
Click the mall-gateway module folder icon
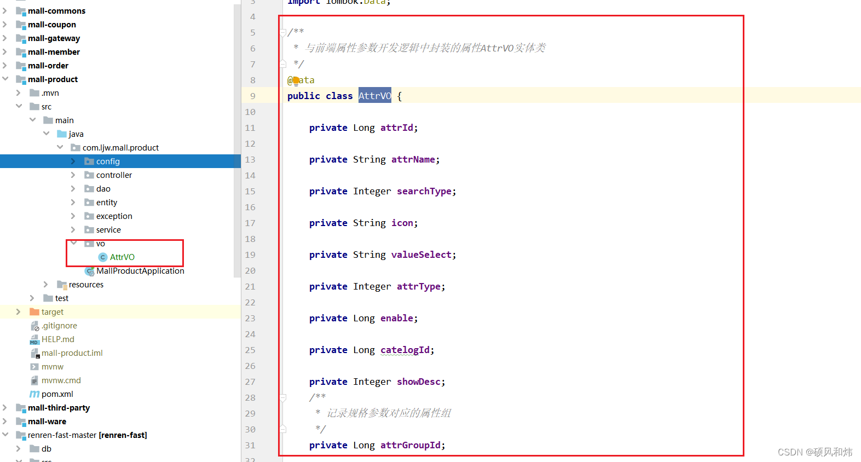pyautogui.click(x=21, y=38)
